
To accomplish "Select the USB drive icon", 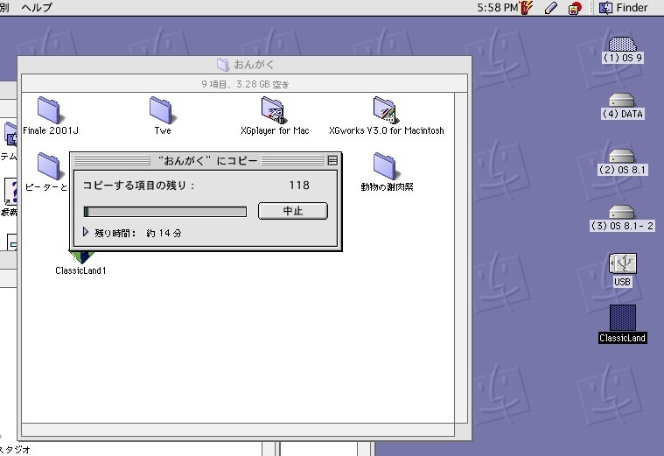I will coord(623,263).
